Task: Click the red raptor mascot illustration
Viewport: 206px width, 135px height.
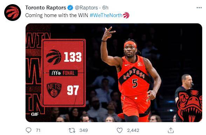Action: (x=189, y=106)
